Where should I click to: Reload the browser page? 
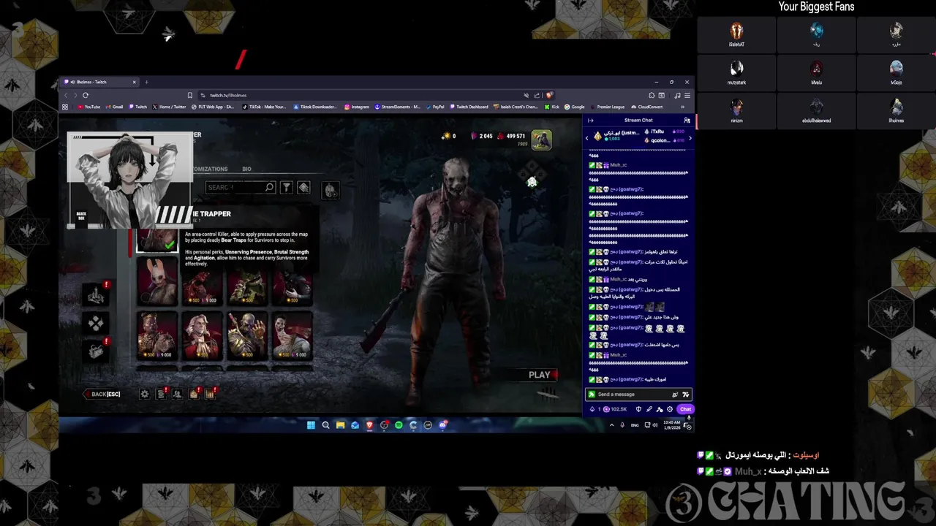click(x=86, y=95)
